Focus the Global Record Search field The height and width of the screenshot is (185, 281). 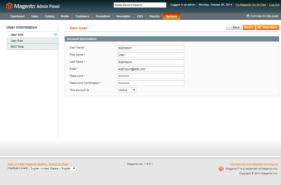coord(140,5)
